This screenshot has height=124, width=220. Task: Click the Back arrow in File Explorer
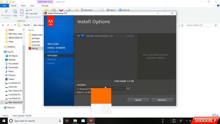coord(3,25)
